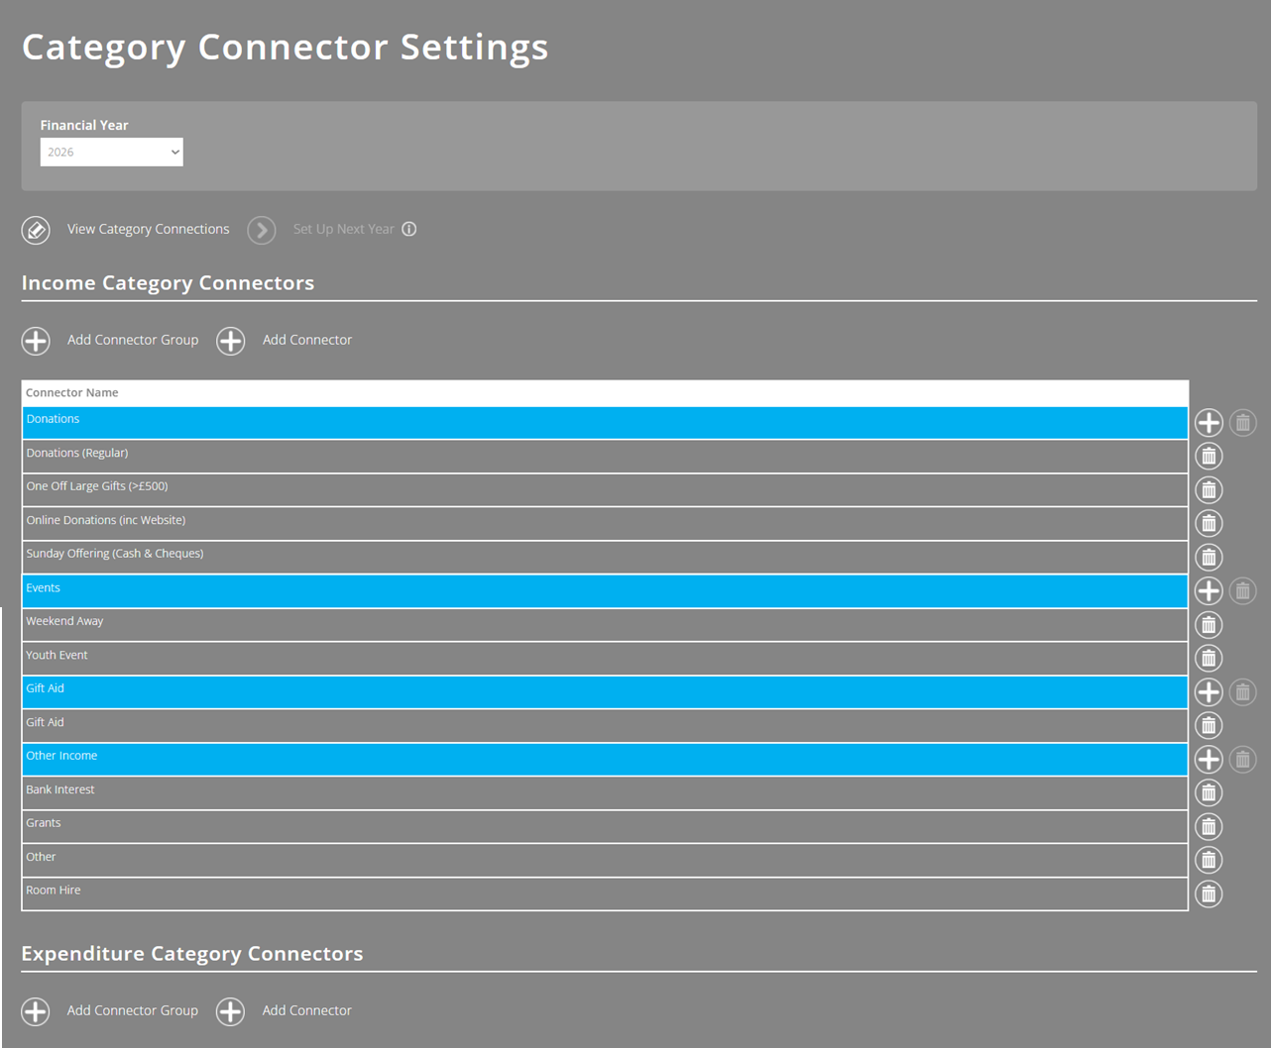
Task: Delete the Donations group with trash icon
Action: point(1243,423)
